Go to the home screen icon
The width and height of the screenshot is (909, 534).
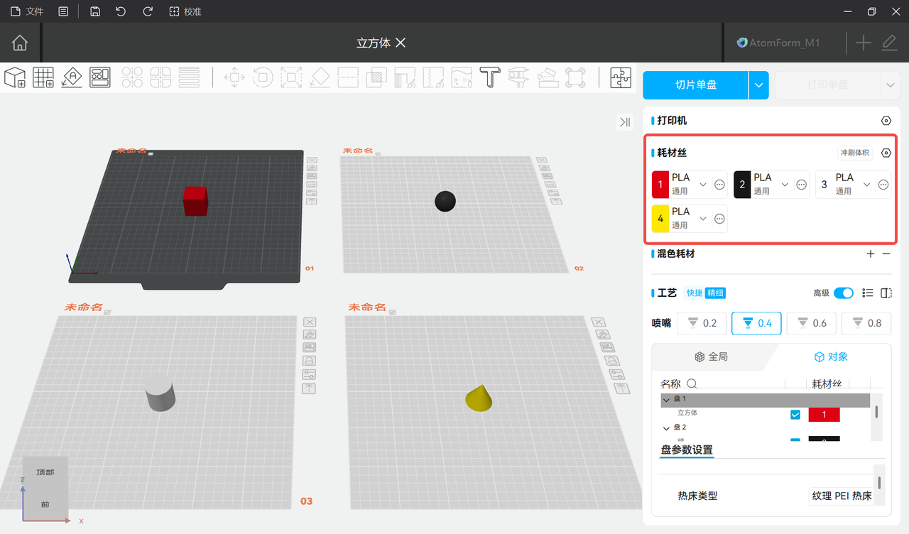20,43
